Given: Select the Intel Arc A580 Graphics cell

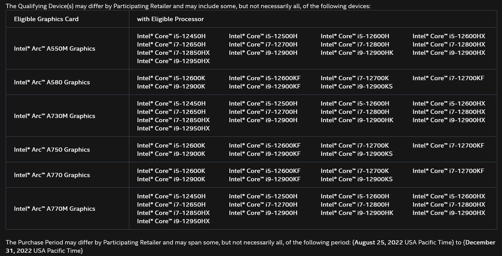Looking at the screenshot, I should point(52,82).
